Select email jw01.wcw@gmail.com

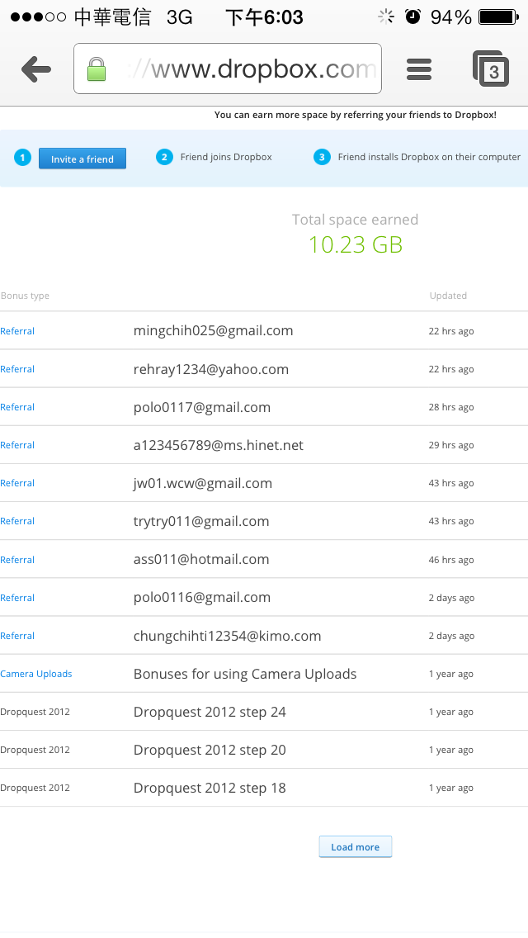point(203,483)
